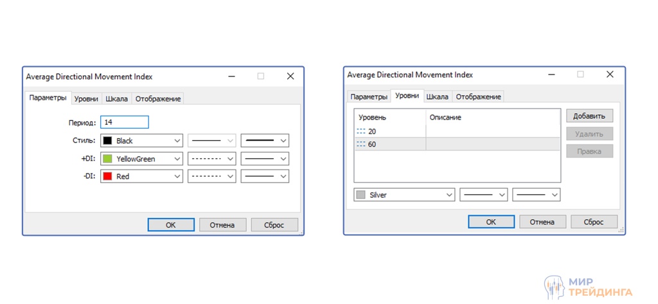
Task: Open the Стиль color dropdown set to Black
Action: click(x=141, y=140)
